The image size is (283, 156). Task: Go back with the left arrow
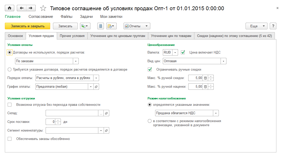click(22, 8)
